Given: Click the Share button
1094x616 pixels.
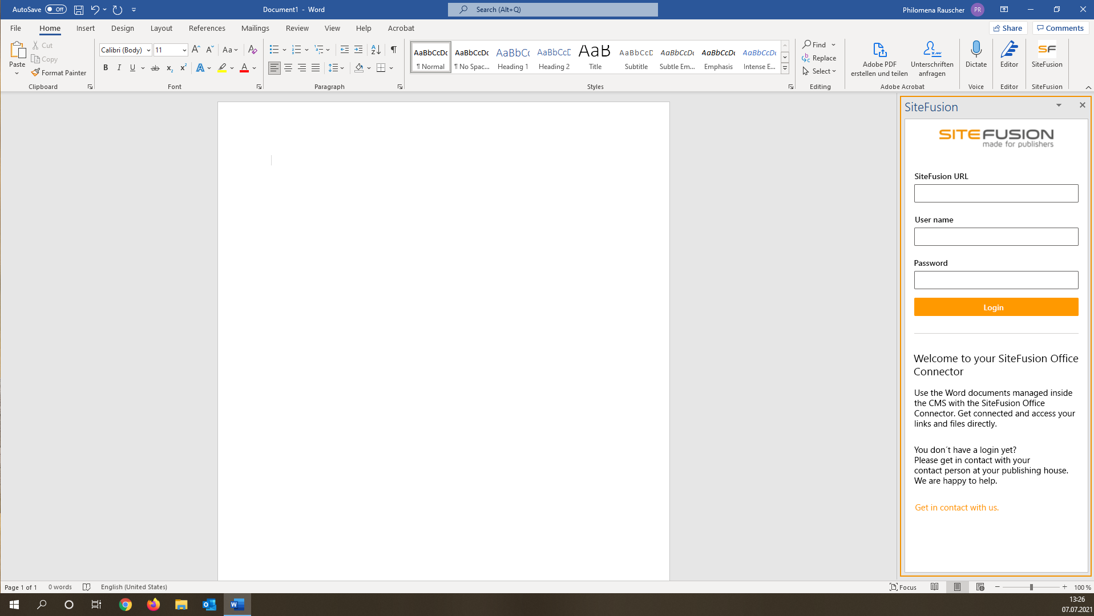Looking at the screenshot, I should (1008, 28).
